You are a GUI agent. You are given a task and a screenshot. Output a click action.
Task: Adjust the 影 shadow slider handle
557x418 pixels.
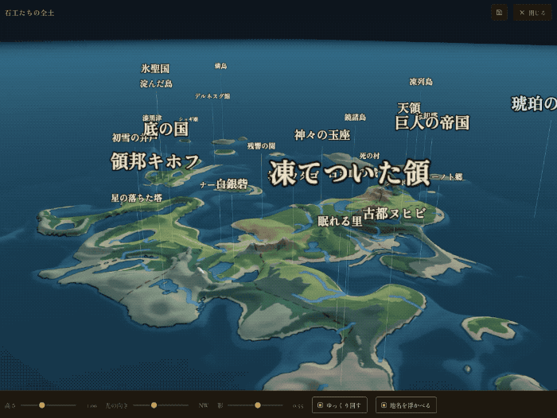(258, 404)
